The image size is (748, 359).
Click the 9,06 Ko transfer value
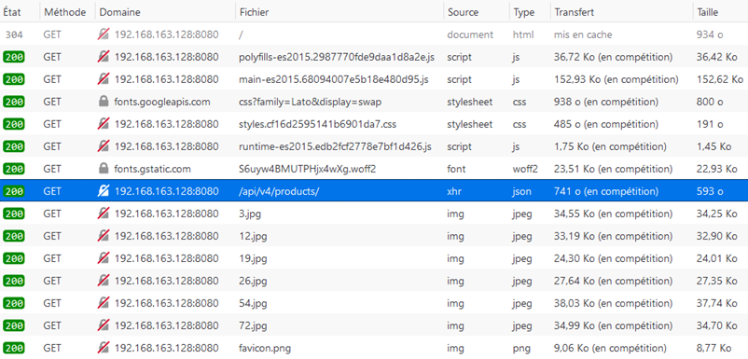pos(609,348)
